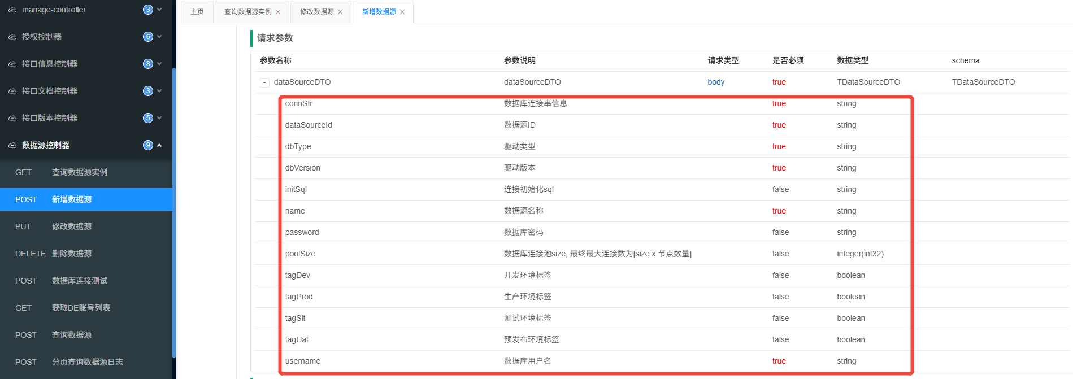Close the 修改数据源 tab
The image size is (1073, 379).
click(340, 12)
